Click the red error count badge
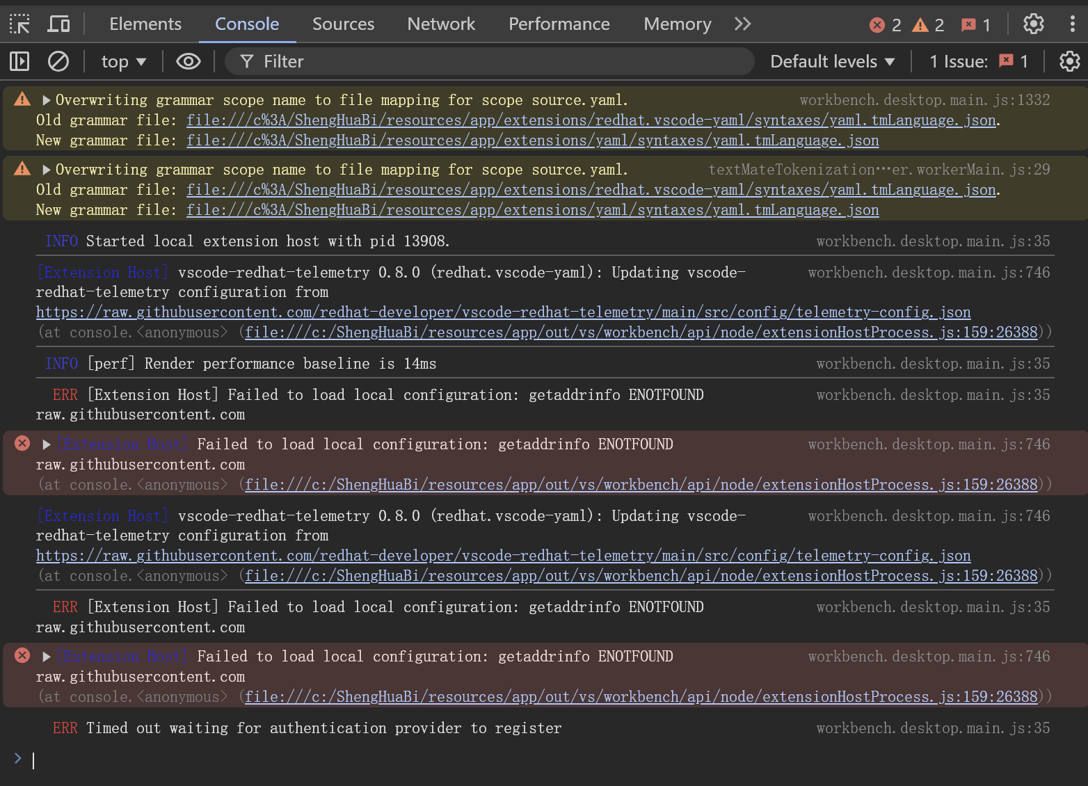The image size is (1088, 786). pos(886,25)
